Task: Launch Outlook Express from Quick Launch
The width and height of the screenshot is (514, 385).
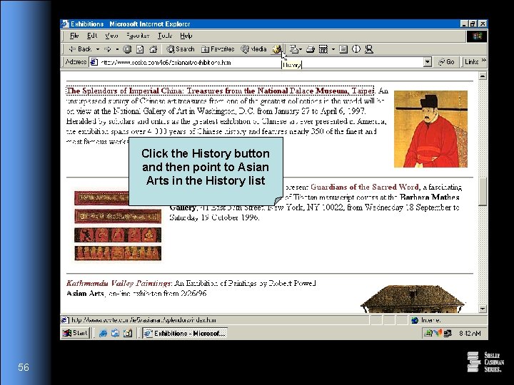Action: [115, 333]
